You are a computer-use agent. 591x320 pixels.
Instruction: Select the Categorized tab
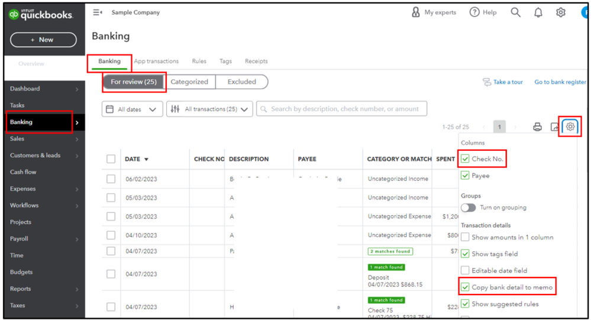pyautogui.click(x=189, y=82)
